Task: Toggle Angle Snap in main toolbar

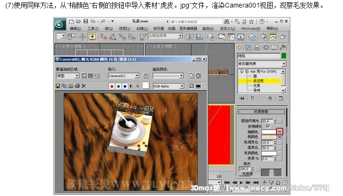Action: tap(112, 37)
